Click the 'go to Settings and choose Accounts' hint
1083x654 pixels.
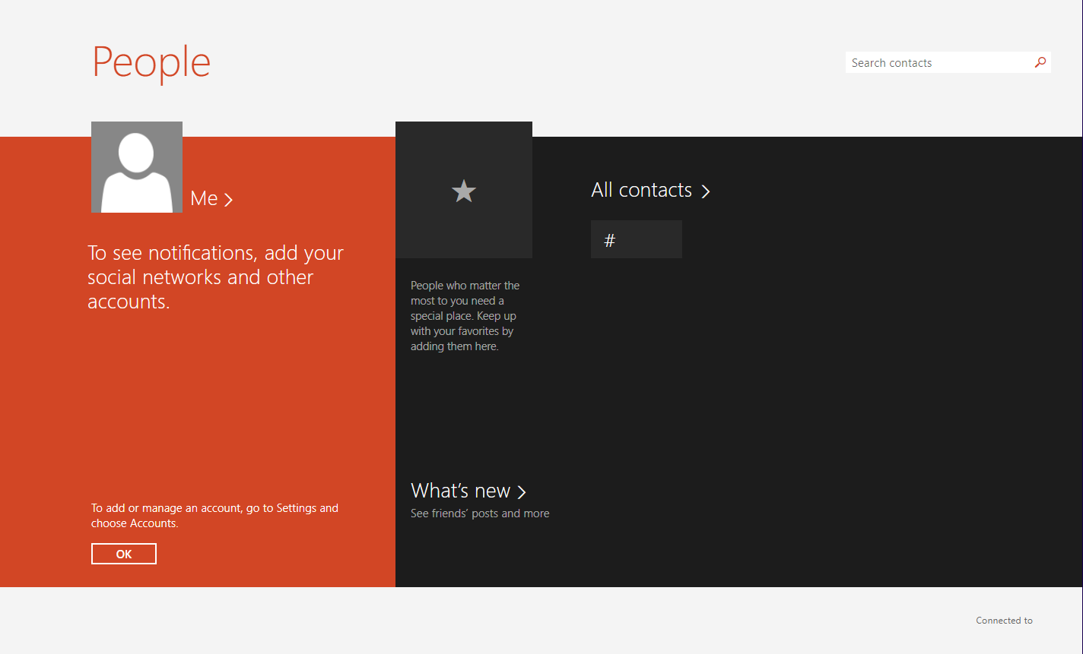tap(214, 516)
